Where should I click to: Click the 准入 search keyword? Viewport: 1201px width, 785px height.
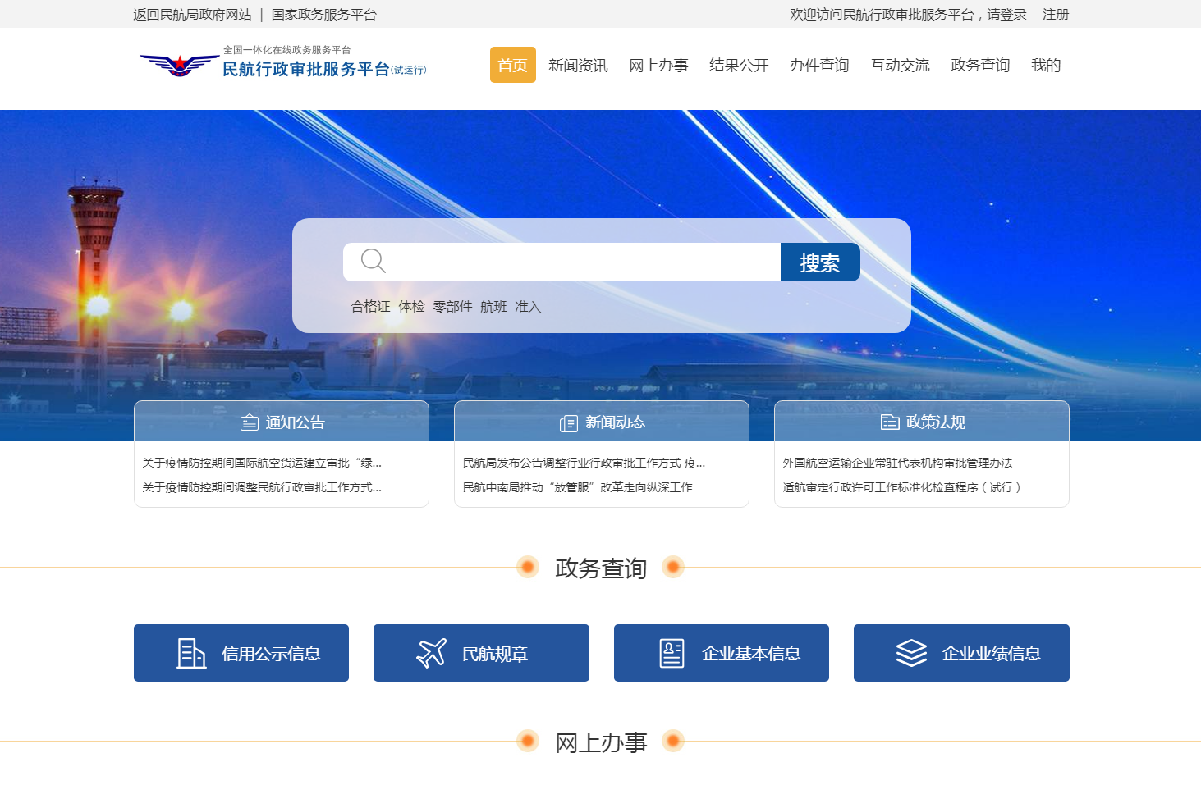[528, 307]
